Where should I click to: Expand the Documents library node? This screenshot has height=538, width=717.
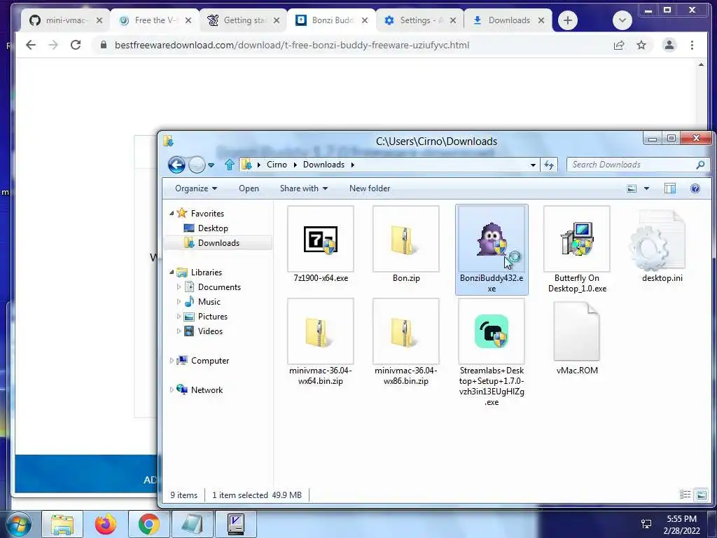click(x=179, y=287)
